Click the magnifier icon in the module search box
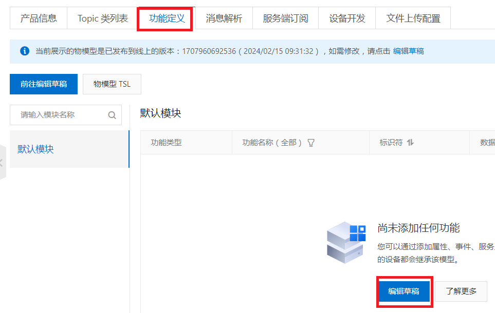Viewport: 495px width, 313px height. click(112, 115)
